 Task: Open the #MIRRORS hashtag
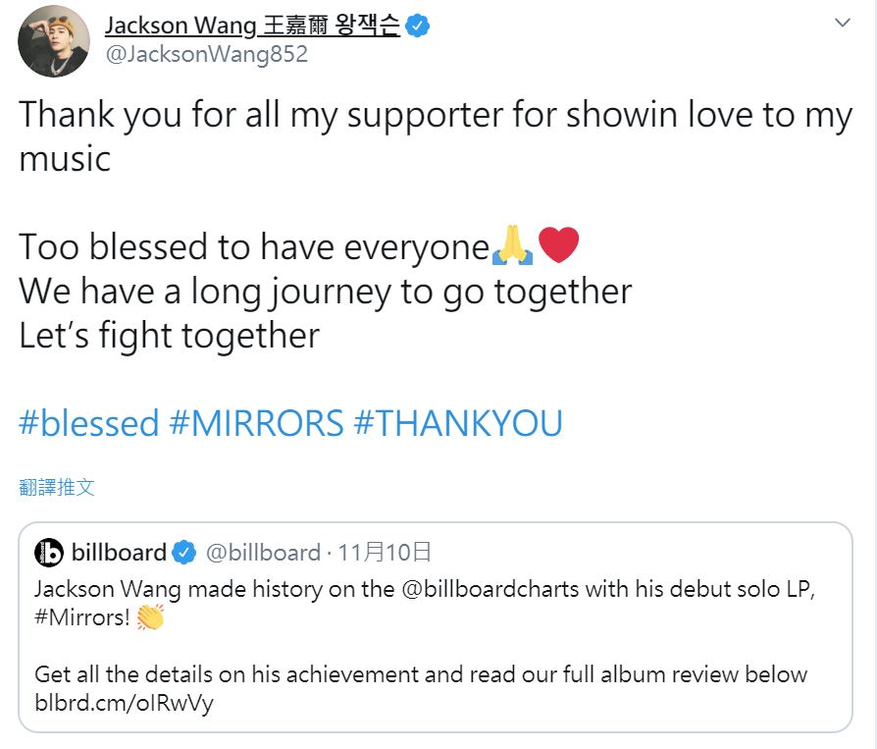pyautogui.click(x=256, y=423)
